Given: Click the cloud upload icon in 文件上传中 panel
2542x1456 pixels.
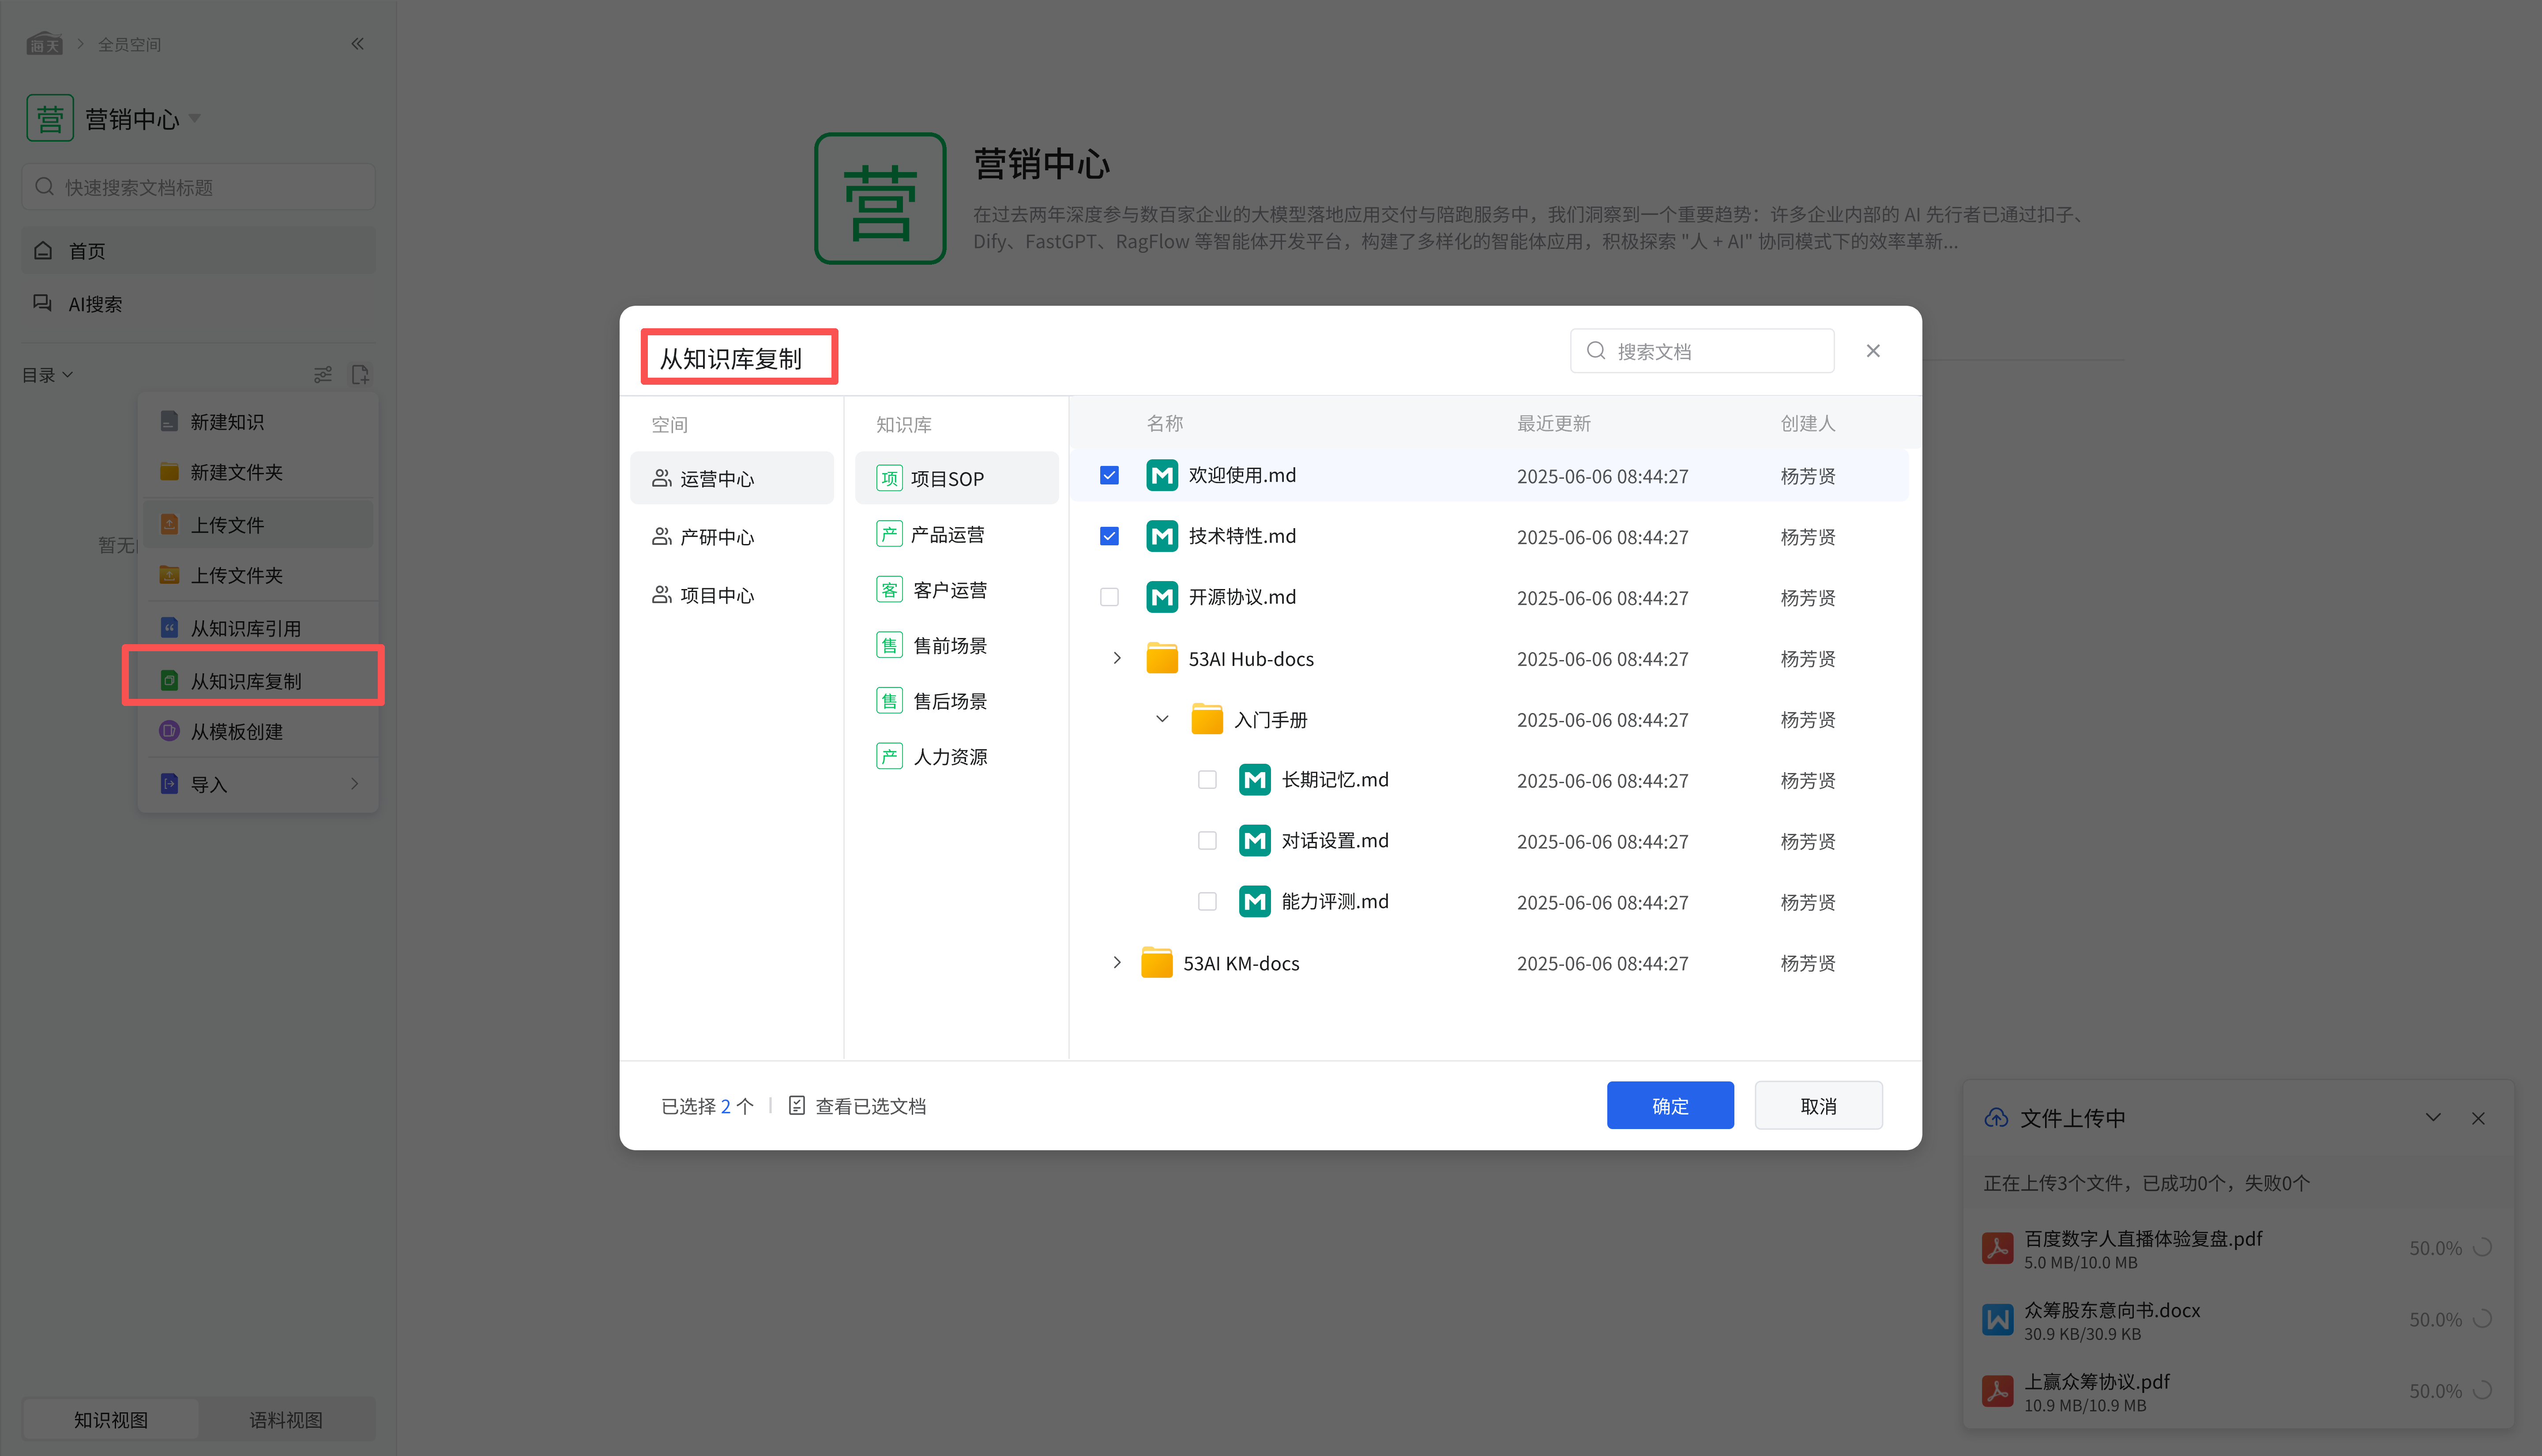Looking at the screenshot, I should pyautogui.click(x=1996, y=1118).
